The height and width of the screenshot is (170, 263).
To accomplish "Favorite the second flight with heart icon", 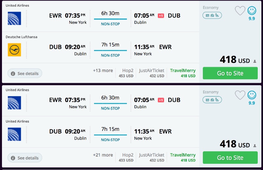I will point(240,95).
